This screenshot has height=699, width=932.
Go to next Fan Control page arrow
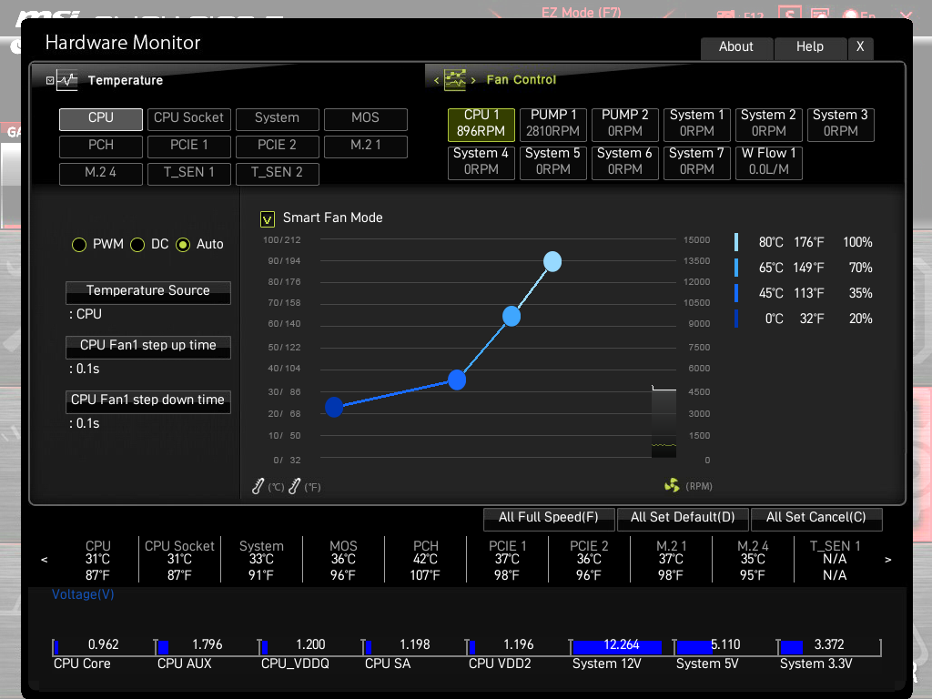pos(473,80)
